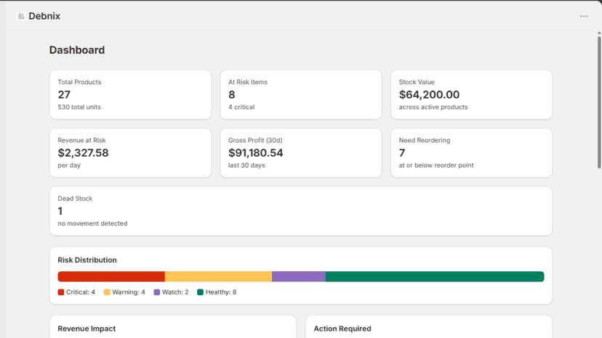
Task: Open the Stock Value card
Action: [x=471, y=95]
